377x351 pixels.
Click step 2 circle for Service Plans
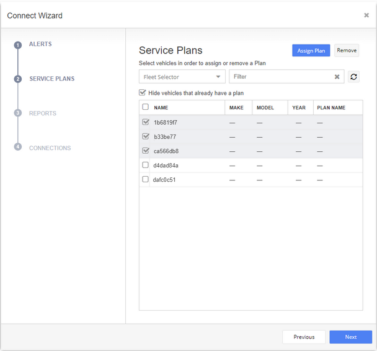click(18, 79)
